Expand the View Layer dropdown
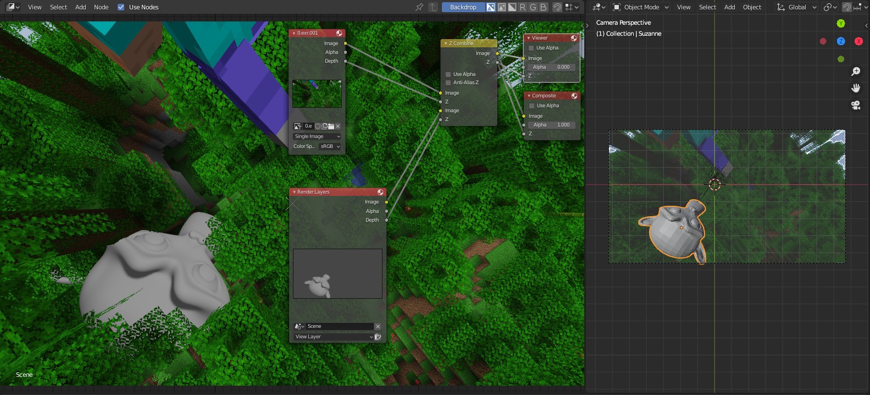870x395 pixels. (x=334, y=337)
